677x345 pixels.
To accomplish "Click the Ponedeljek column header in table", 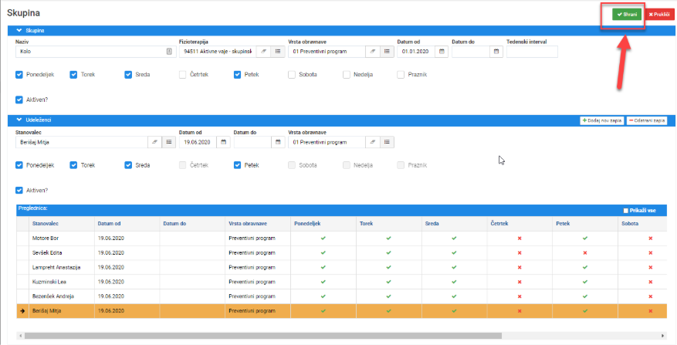I will (x=323, y=224).
